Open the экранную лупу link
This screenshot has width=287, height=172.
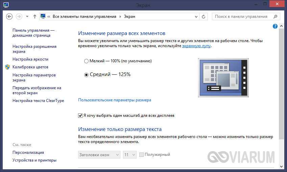[196, 46]
